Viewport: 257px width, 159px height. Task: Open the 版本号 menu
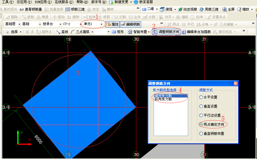coord(99,2)
